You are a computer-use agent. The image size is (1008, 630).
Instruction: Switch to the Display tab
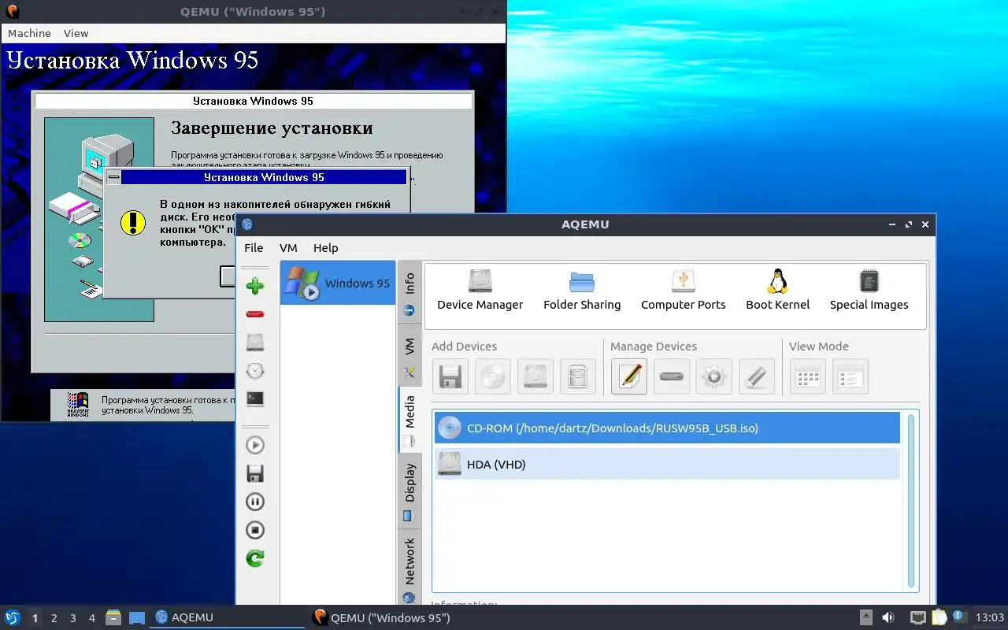point(409,491)
